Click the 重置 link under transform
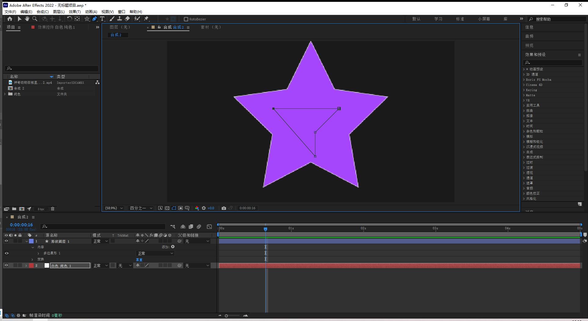This screenshot has width=588, height=321. [139, 259]
